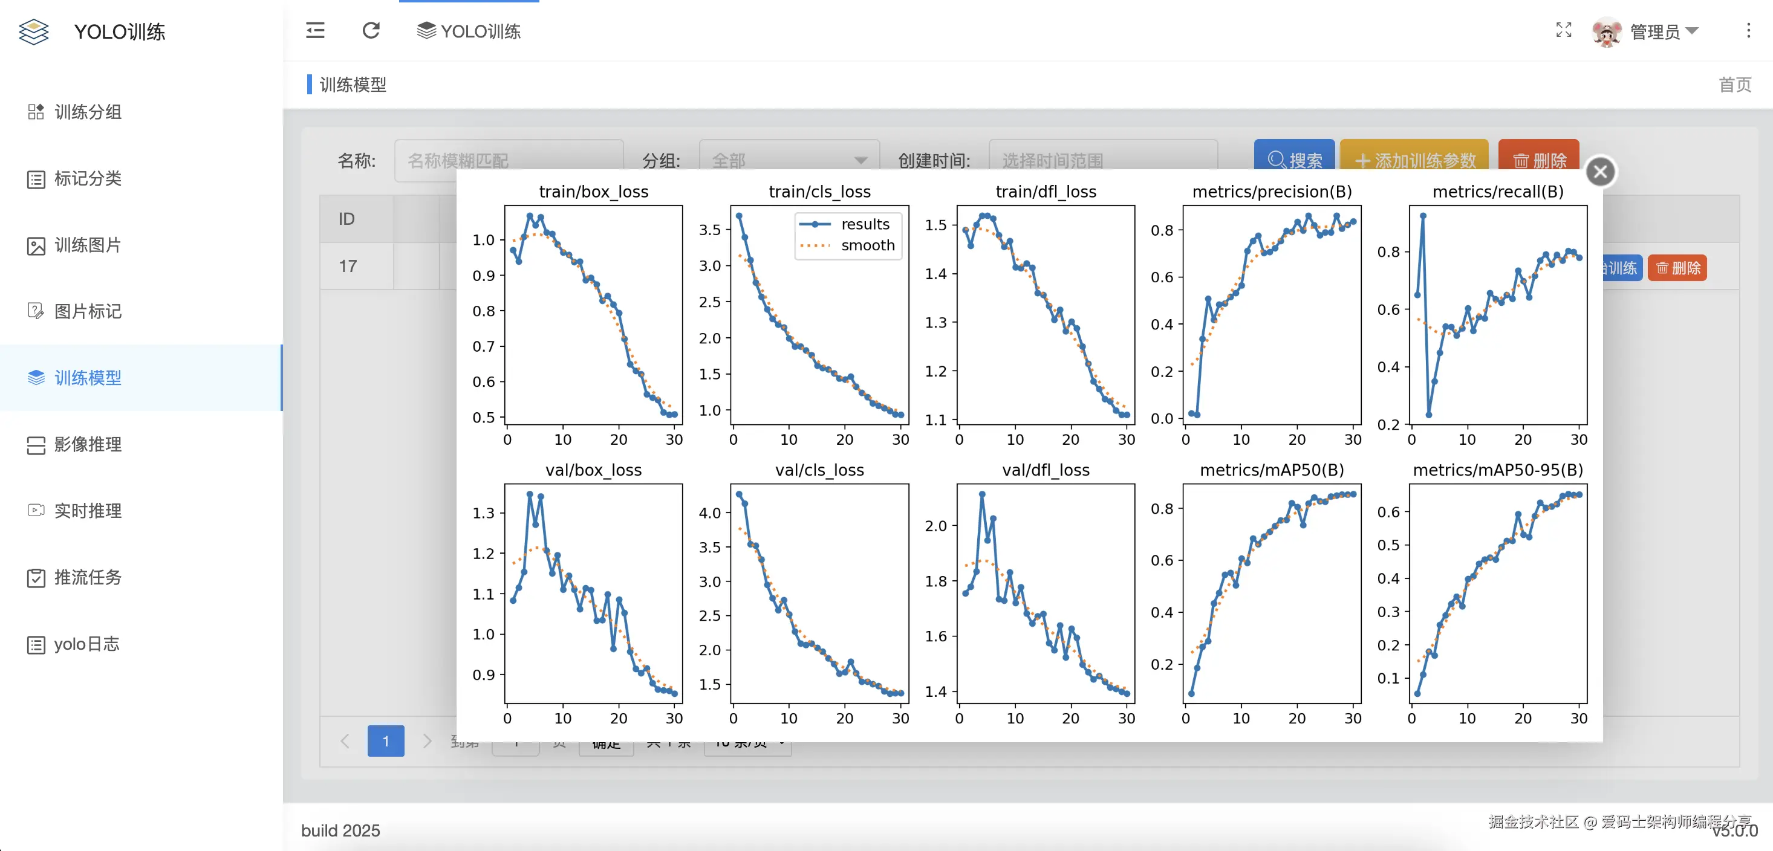Click the refresh page icon
Viewport: 1773px width, 851px height.
pyautogui.click(x=371, y=30)
